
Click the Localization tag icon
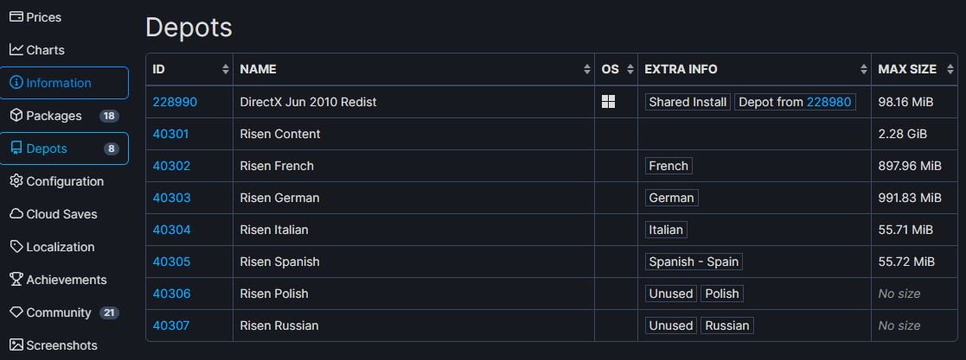16,247
